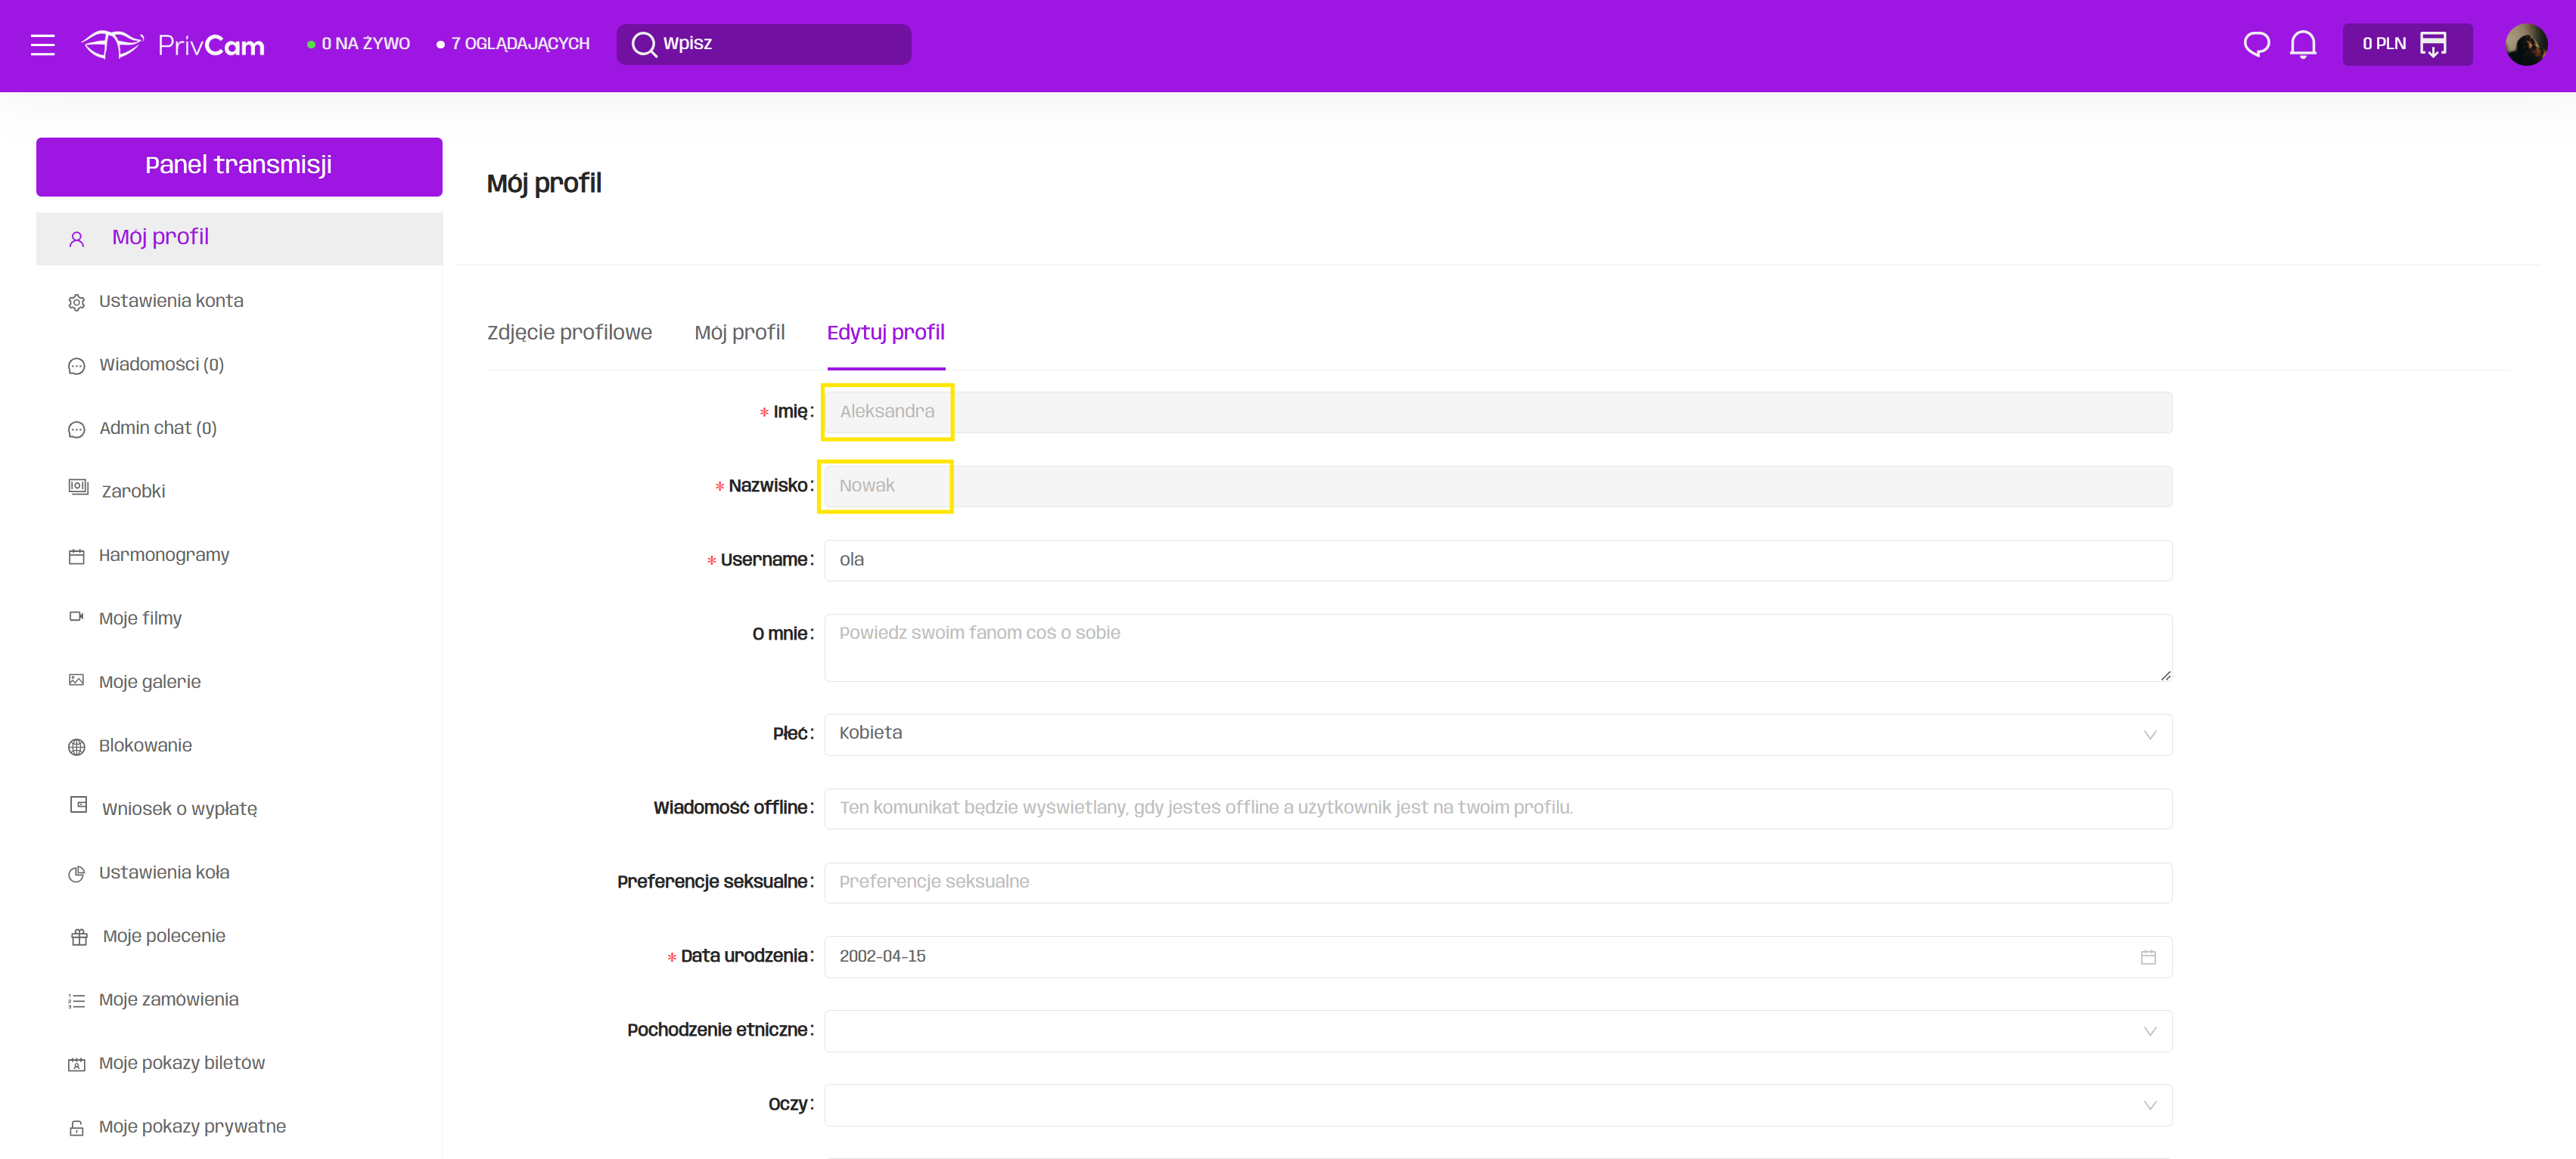Click the Panel transmisji button

239,166
